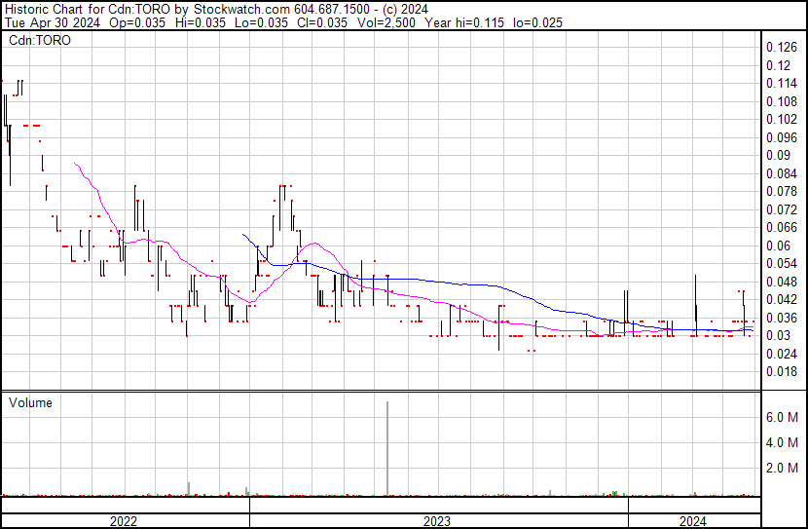This screenshot has height=529, width=808.
Task: Click the 'Hi=0.035' high value
Action: click(x=201, y=22)
